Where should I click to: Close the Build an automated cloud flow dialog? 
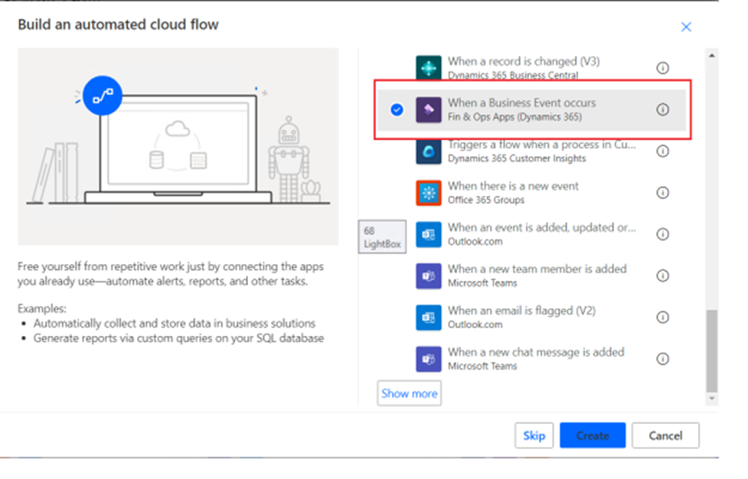(686, 27)
